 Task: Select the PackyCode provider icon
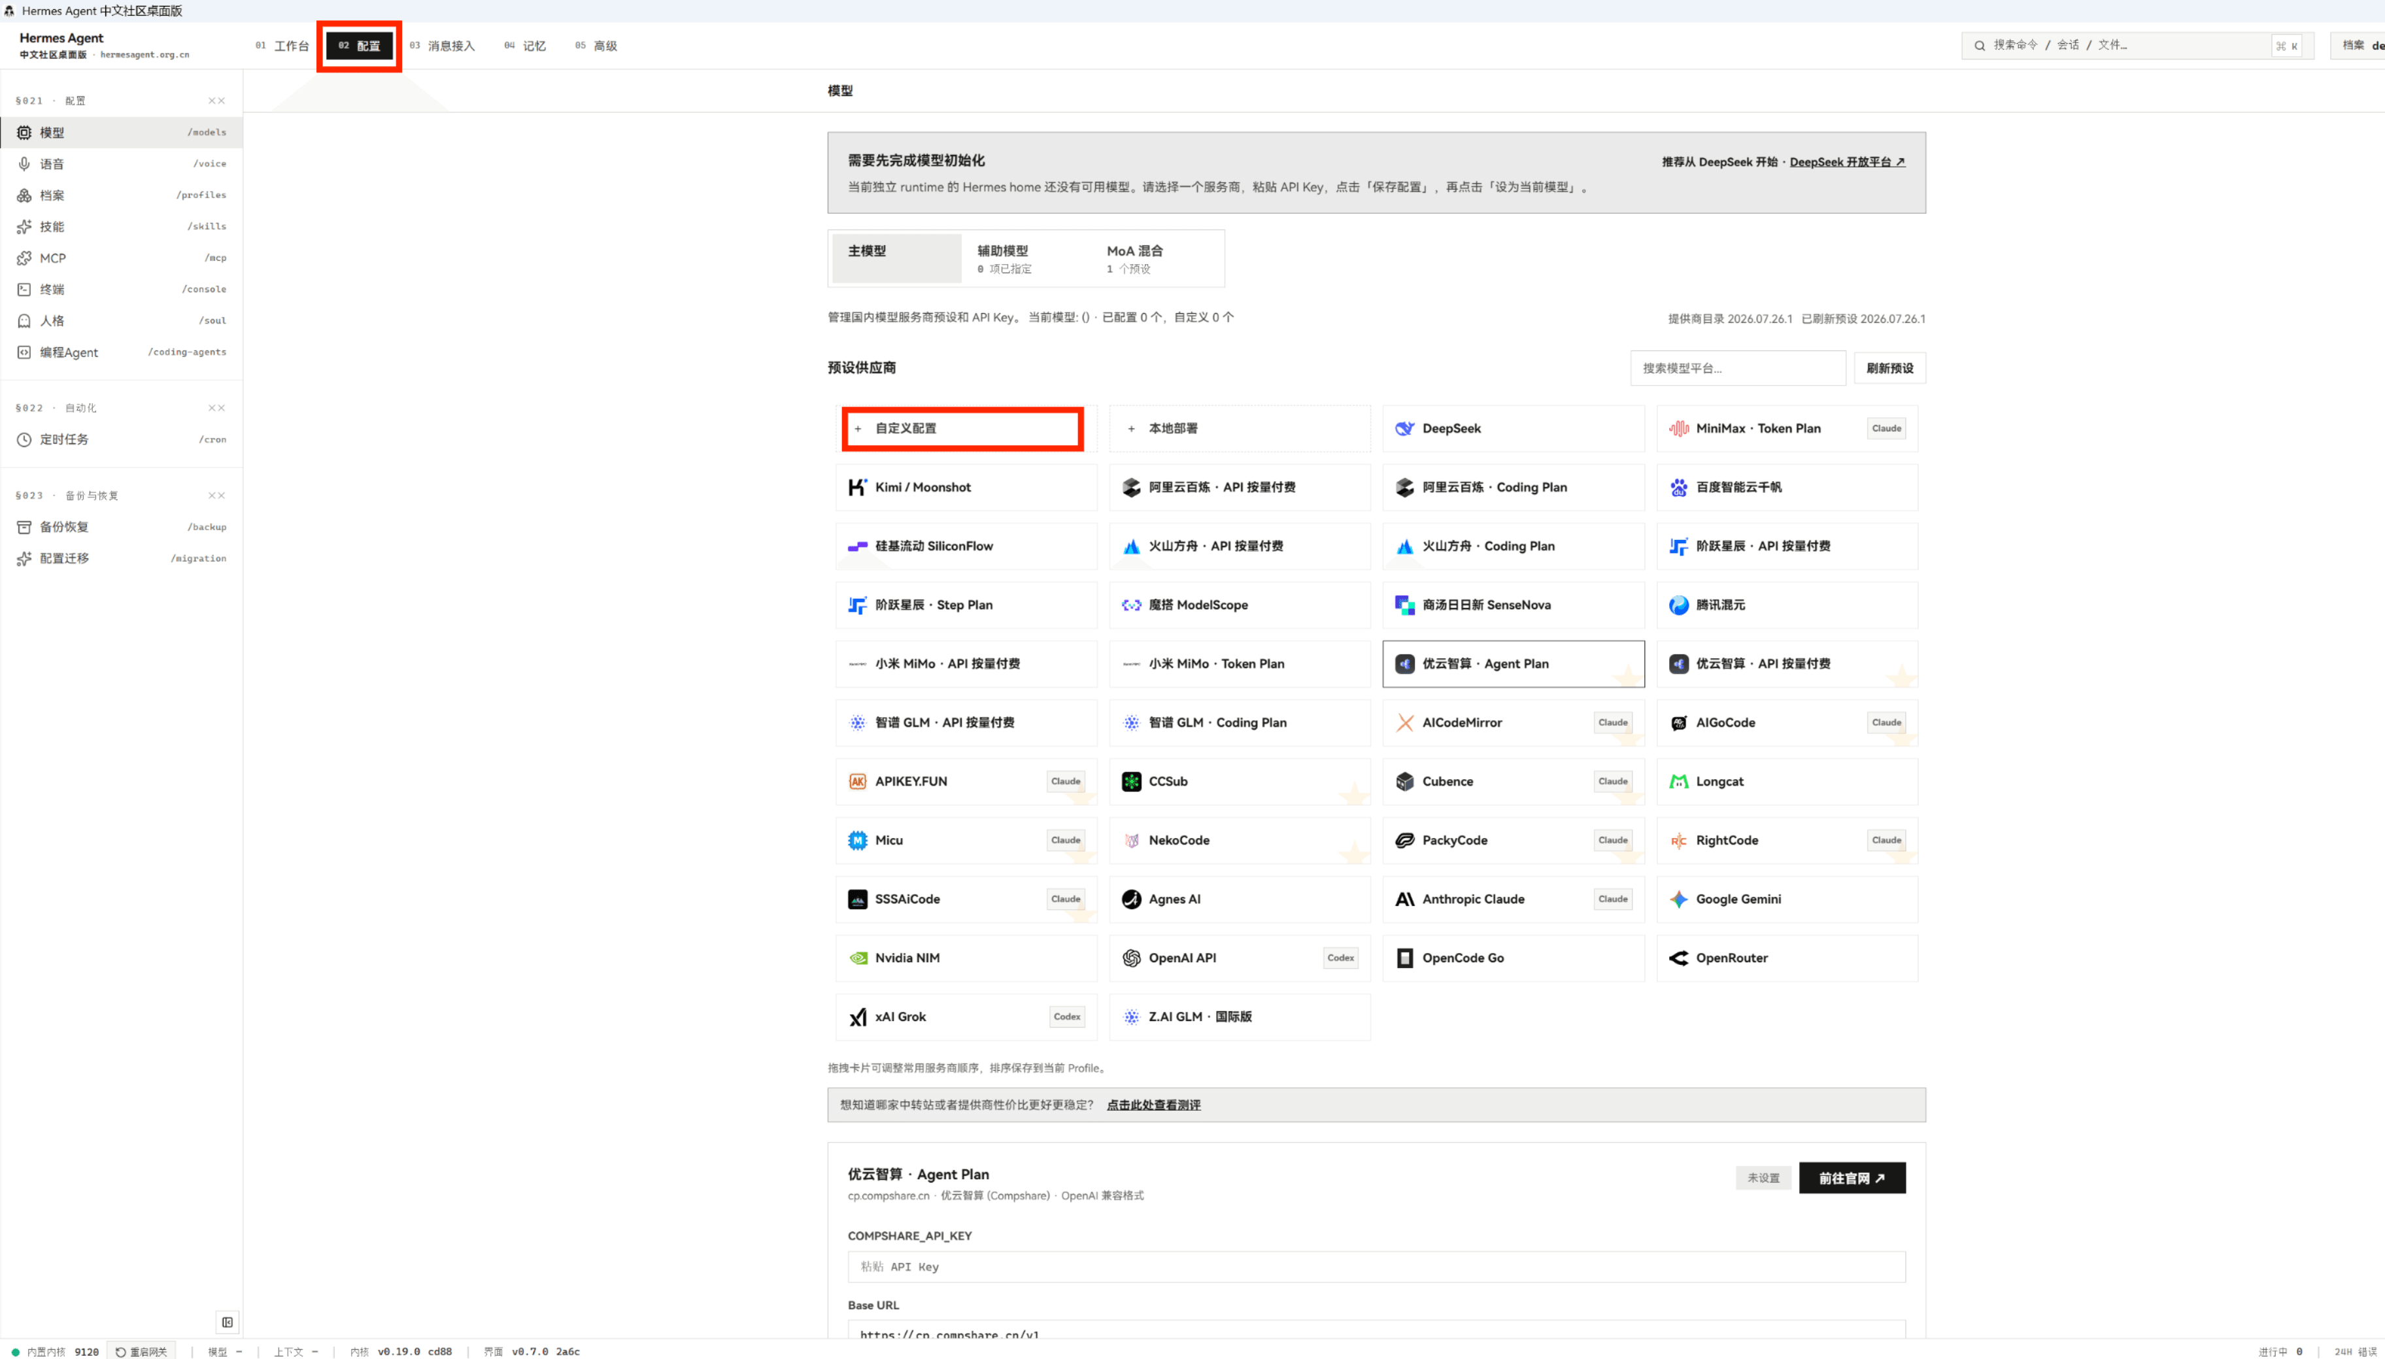point(1405,840)
